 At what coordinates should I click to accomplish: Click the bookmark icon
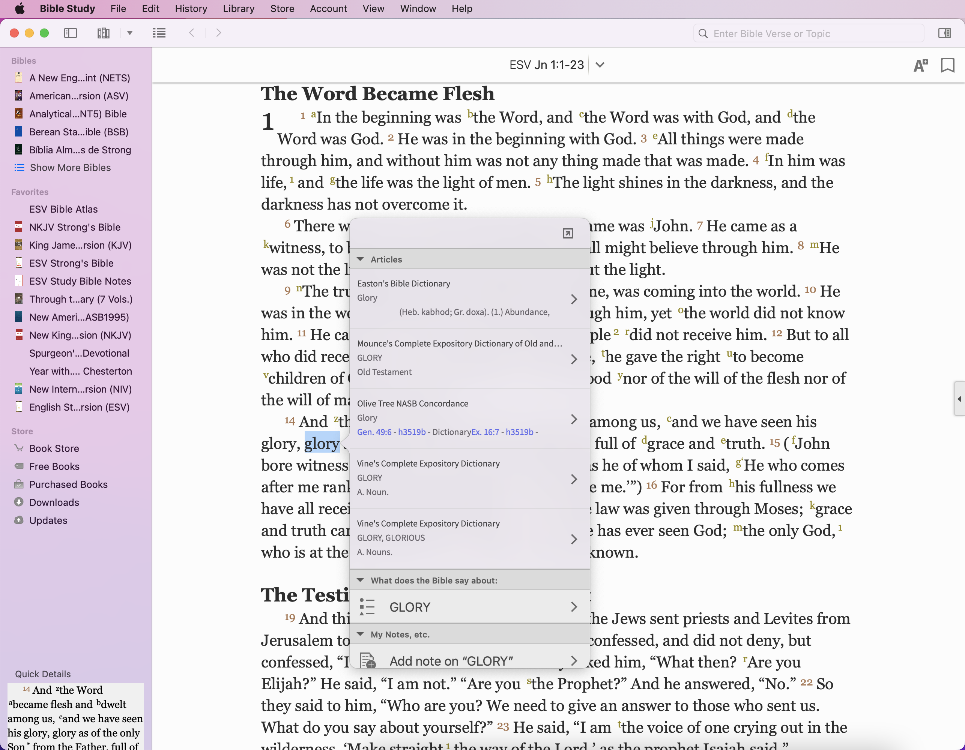[x=947, y=65]
